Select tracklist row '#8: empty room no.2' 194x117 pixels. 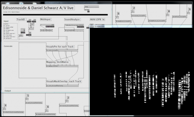point(9,37)
